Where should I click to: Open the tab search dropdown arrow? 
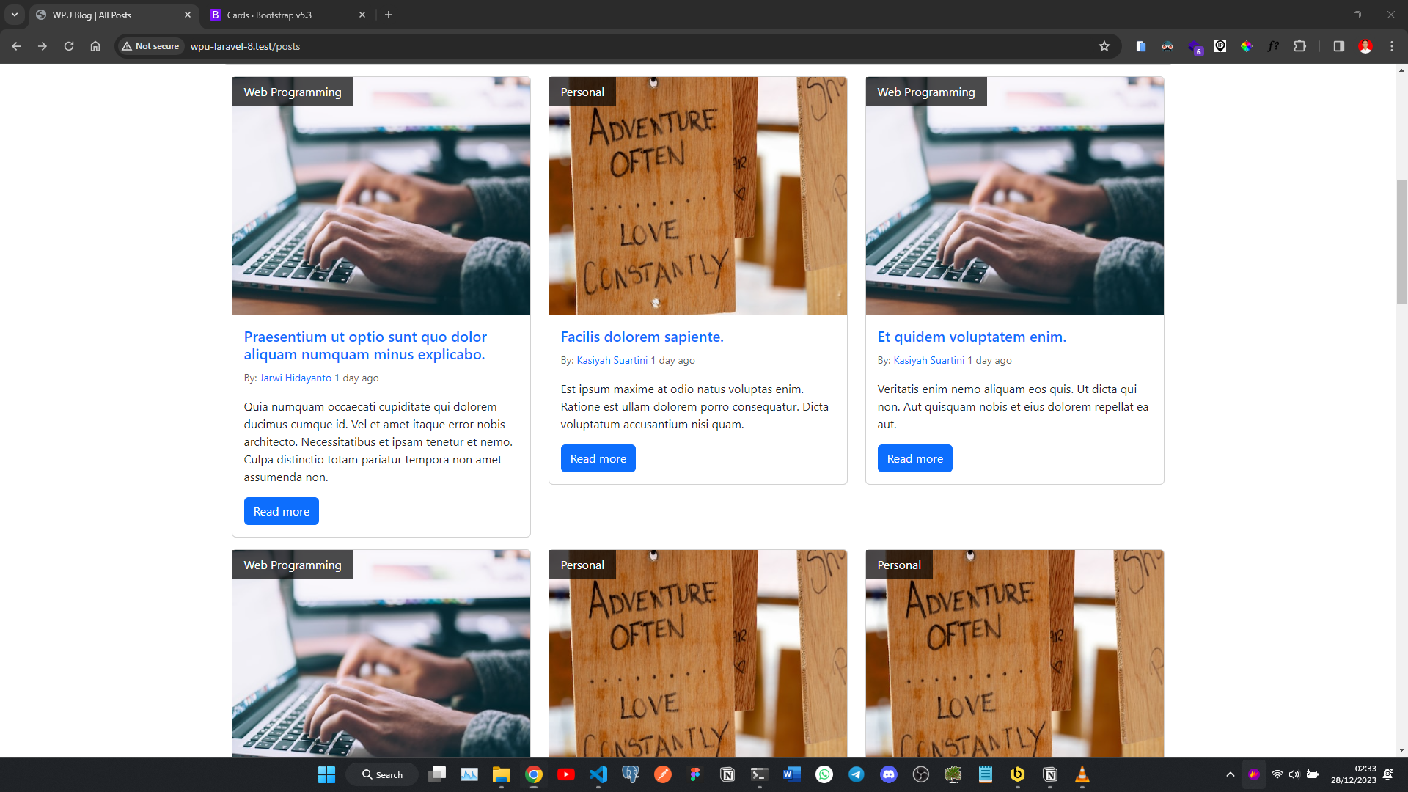coord(14,15)
